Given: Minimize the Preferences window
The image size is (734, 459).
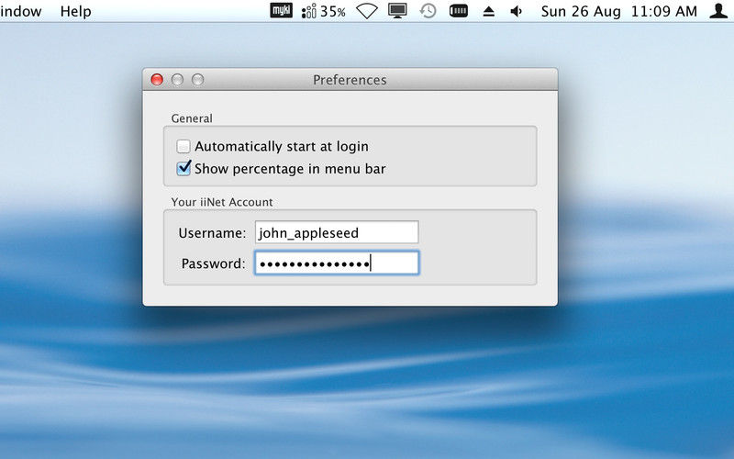Looking at the screenshot, I should [177, 80].
